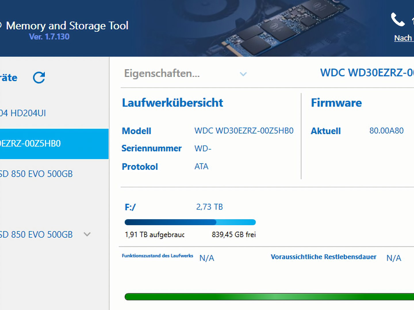Click the Funktionszustand des Laufwerks label
414x310 pixels.
(x=158, y=256)
